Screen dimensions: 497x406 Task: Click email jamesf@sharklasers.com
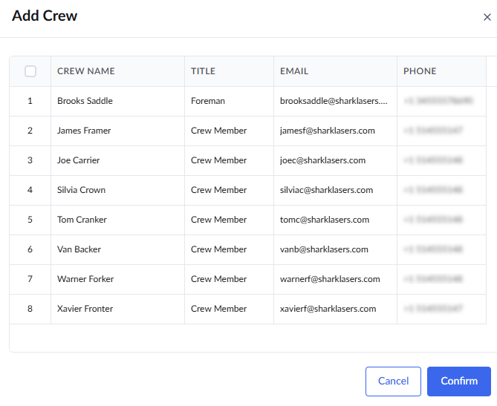click(x=328, y=131)
